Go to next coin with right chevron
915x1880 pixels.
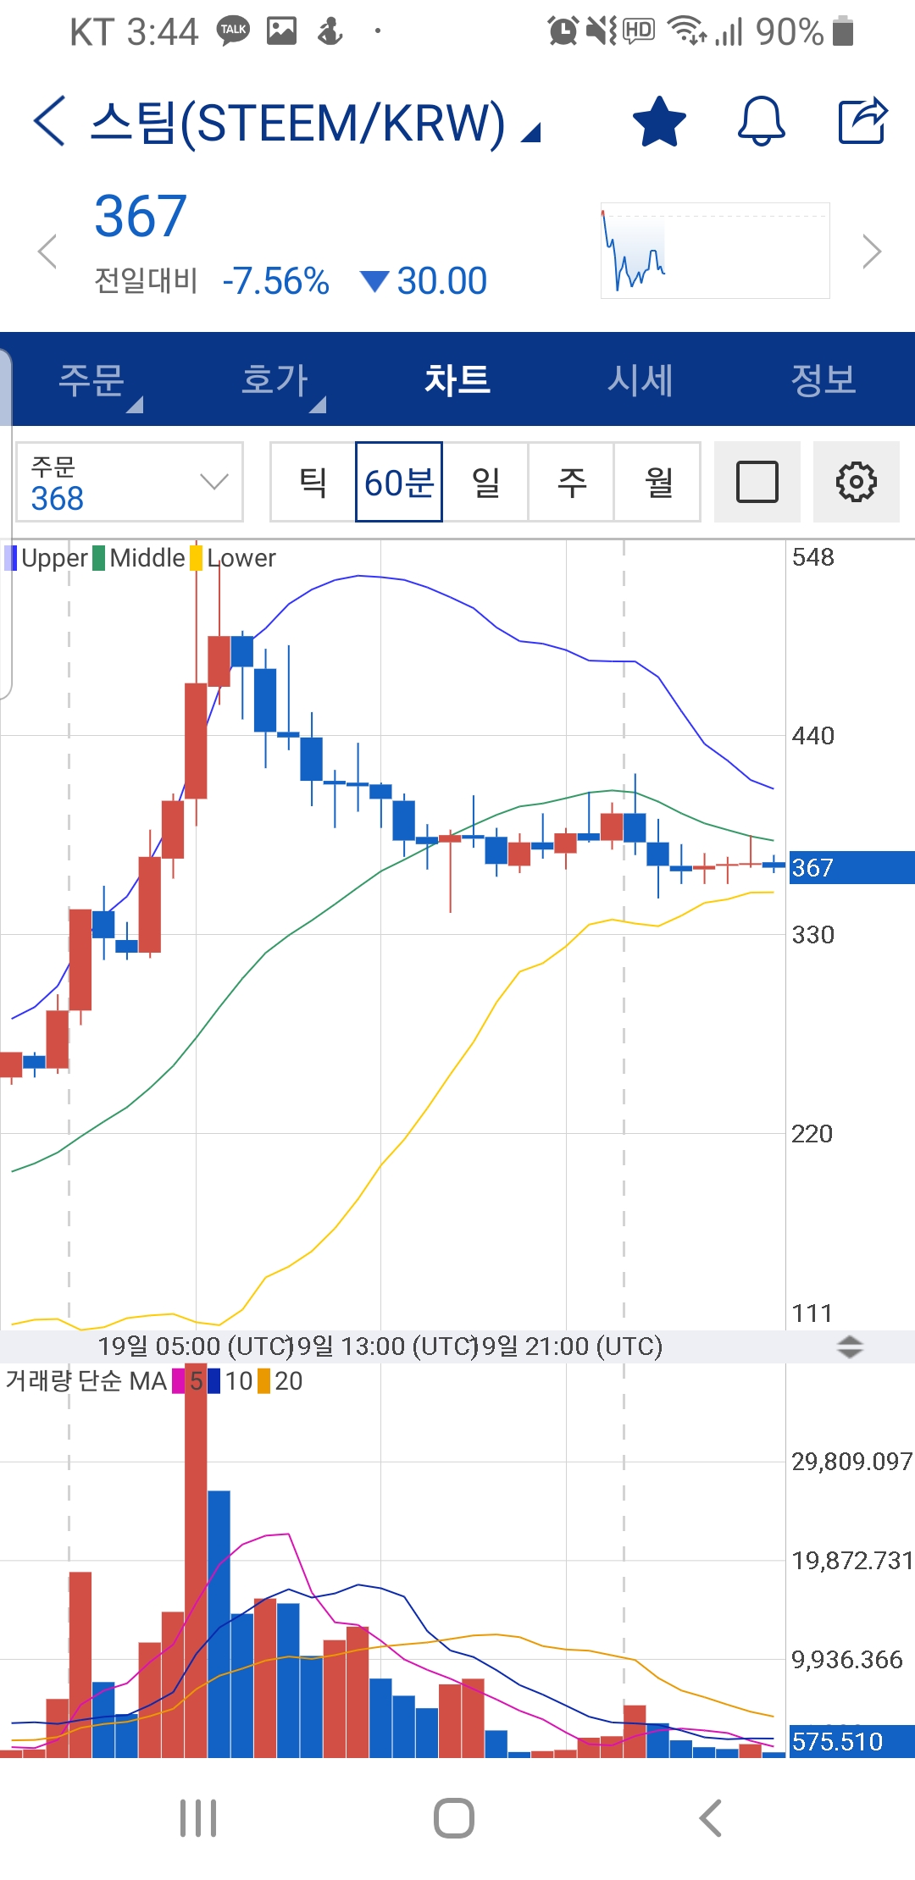[872, 252]
